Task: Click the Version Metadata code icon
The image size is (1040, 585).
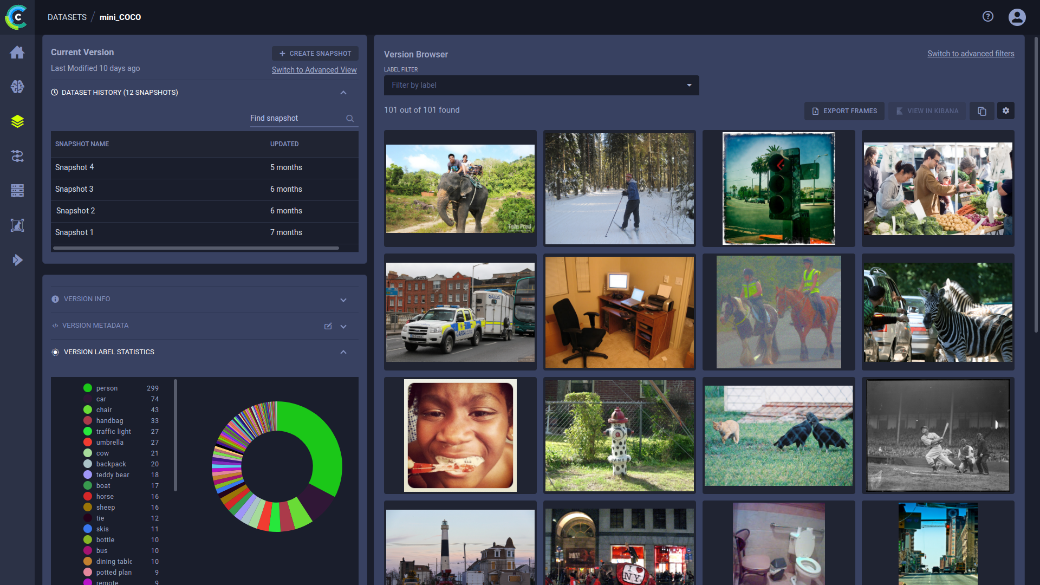Action: click(55, 326)
